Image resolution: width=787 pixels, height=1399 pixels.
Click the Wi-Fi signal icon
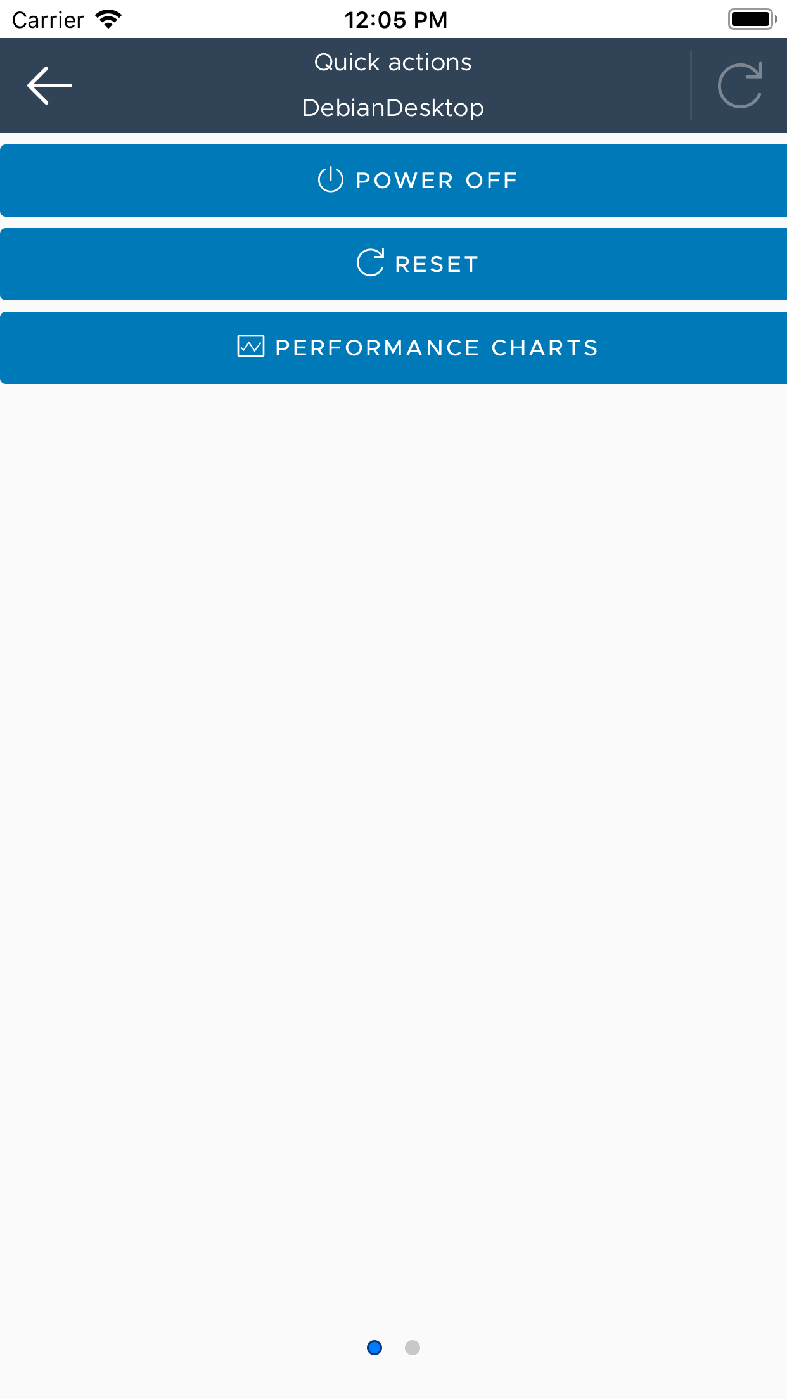tap(108, 20)
